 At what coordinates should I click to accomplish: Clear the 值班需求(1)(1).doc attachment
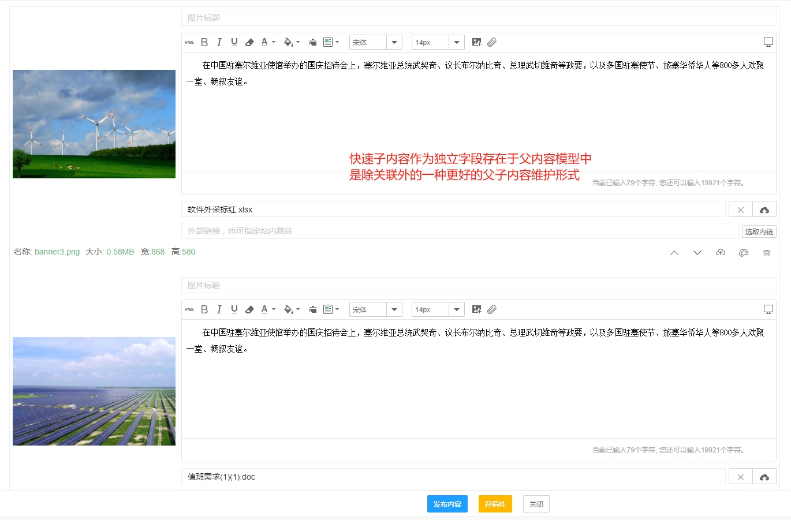(741, 477)
